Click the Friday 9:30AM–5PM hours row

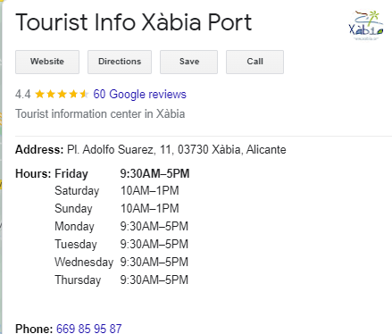pos(122,173)
